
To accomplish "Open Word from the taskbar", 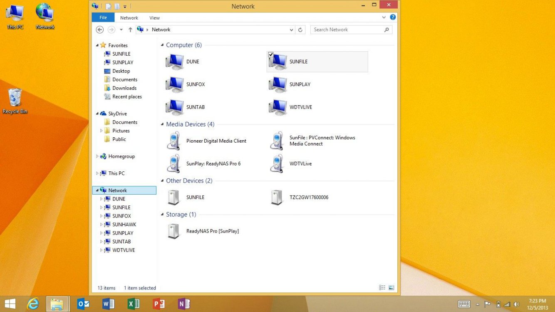I will pyautogui.click(x=108, y=304).
